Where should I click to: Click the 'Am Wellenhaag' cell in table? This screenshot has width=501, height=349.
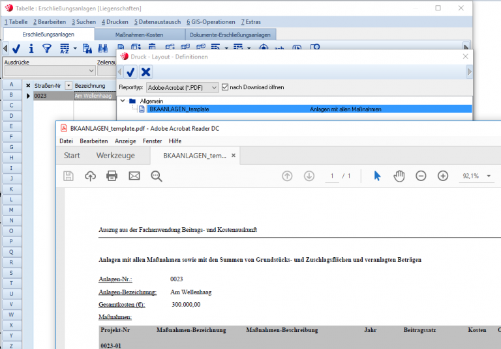(x=95, y=96)
